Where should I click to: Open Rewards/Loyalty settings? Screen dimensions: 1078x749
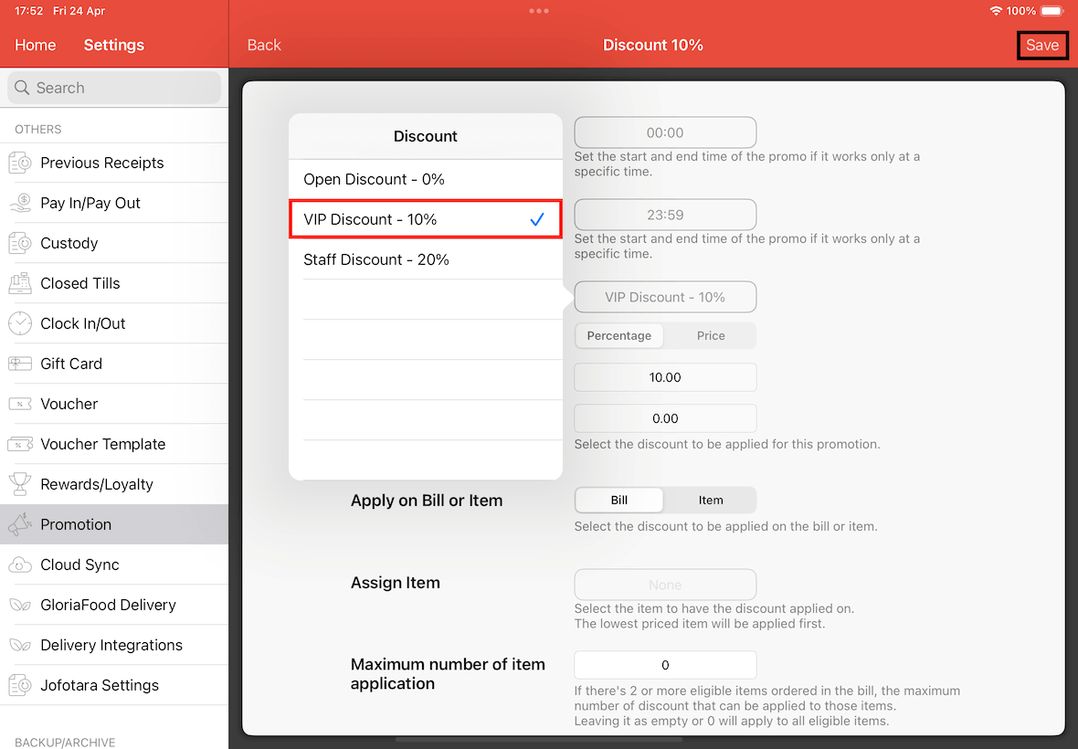click(x=114, y=484)
